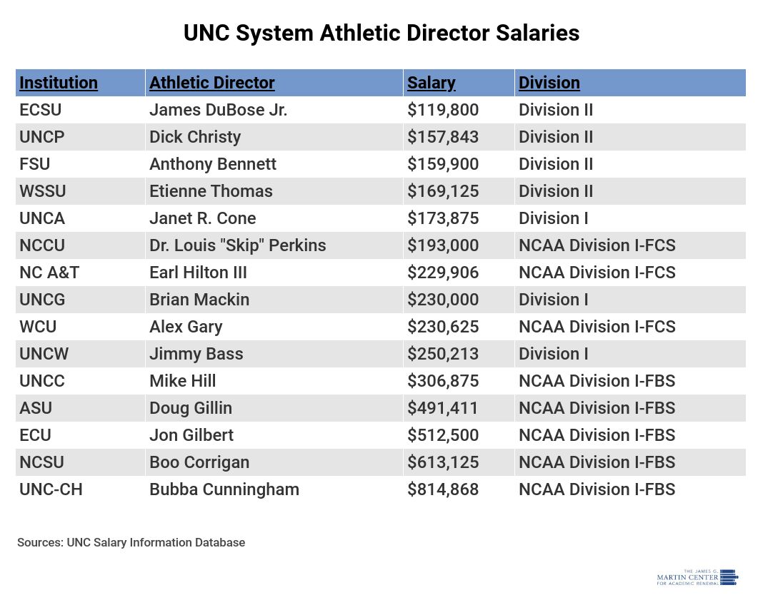
Task: Select the UNC-CH institution cell
Action: pyautogui.click(x=51, y=489)
